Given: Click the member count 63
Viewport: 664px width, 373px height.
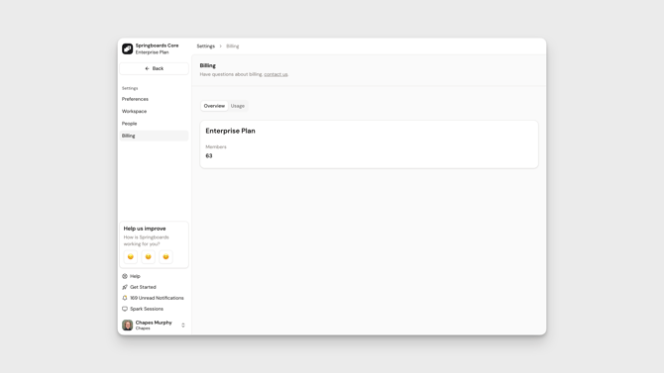Looking at the screenshot, I should (x=209, y=156).
